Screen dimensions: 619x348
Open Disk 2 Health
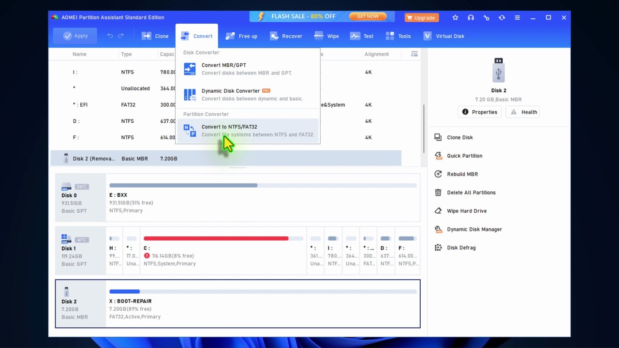click(x=524, y=112)
